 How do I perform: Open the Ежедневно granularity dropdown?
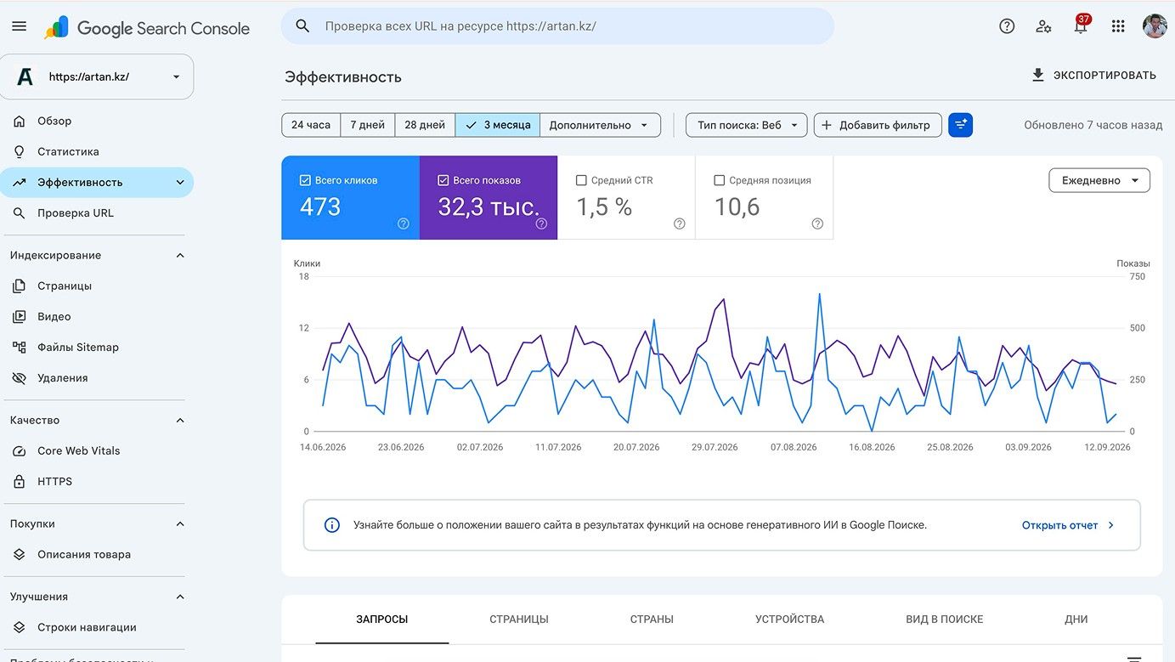[x=1099, y=180]
